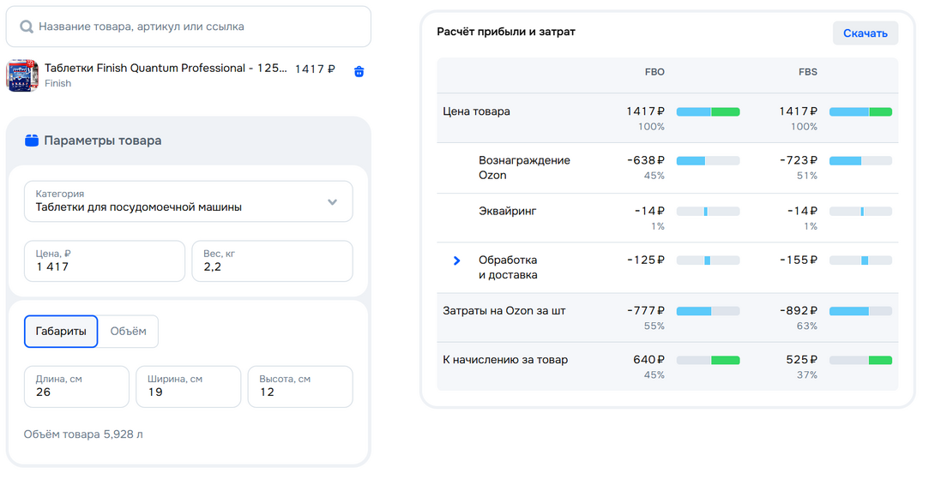Click the -125 ₽ FBO delivery value
Screen dimensions: 935x479
[x=646, y=260]
